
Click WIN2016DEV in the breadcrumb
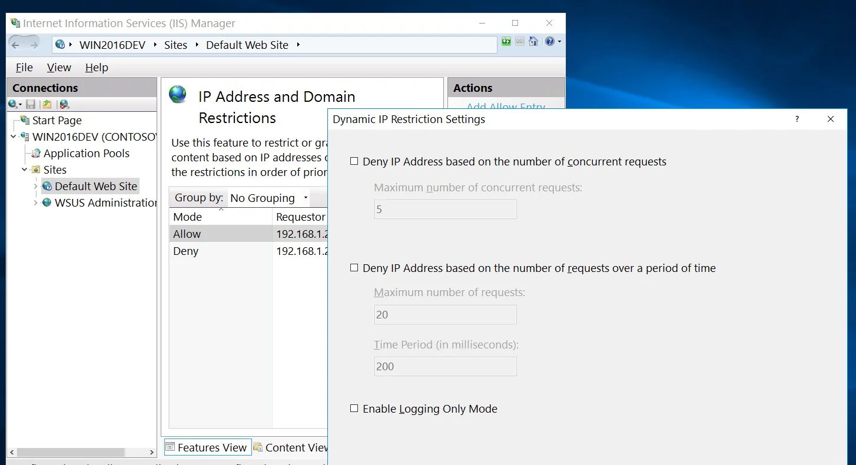112,45
